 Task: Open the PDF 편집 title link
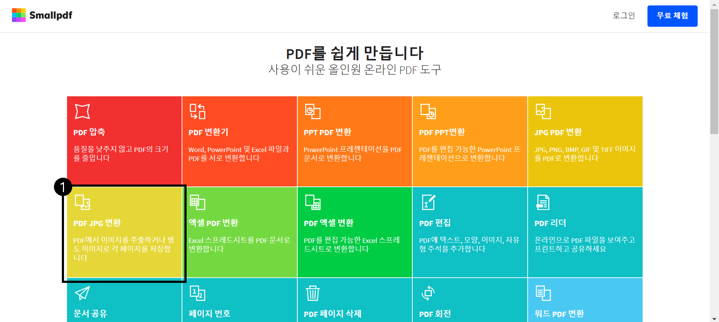pyautogui.click(x=435, y=223)
